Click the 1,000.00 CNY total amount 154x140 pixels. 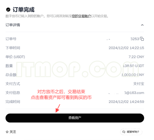point(133,75)
